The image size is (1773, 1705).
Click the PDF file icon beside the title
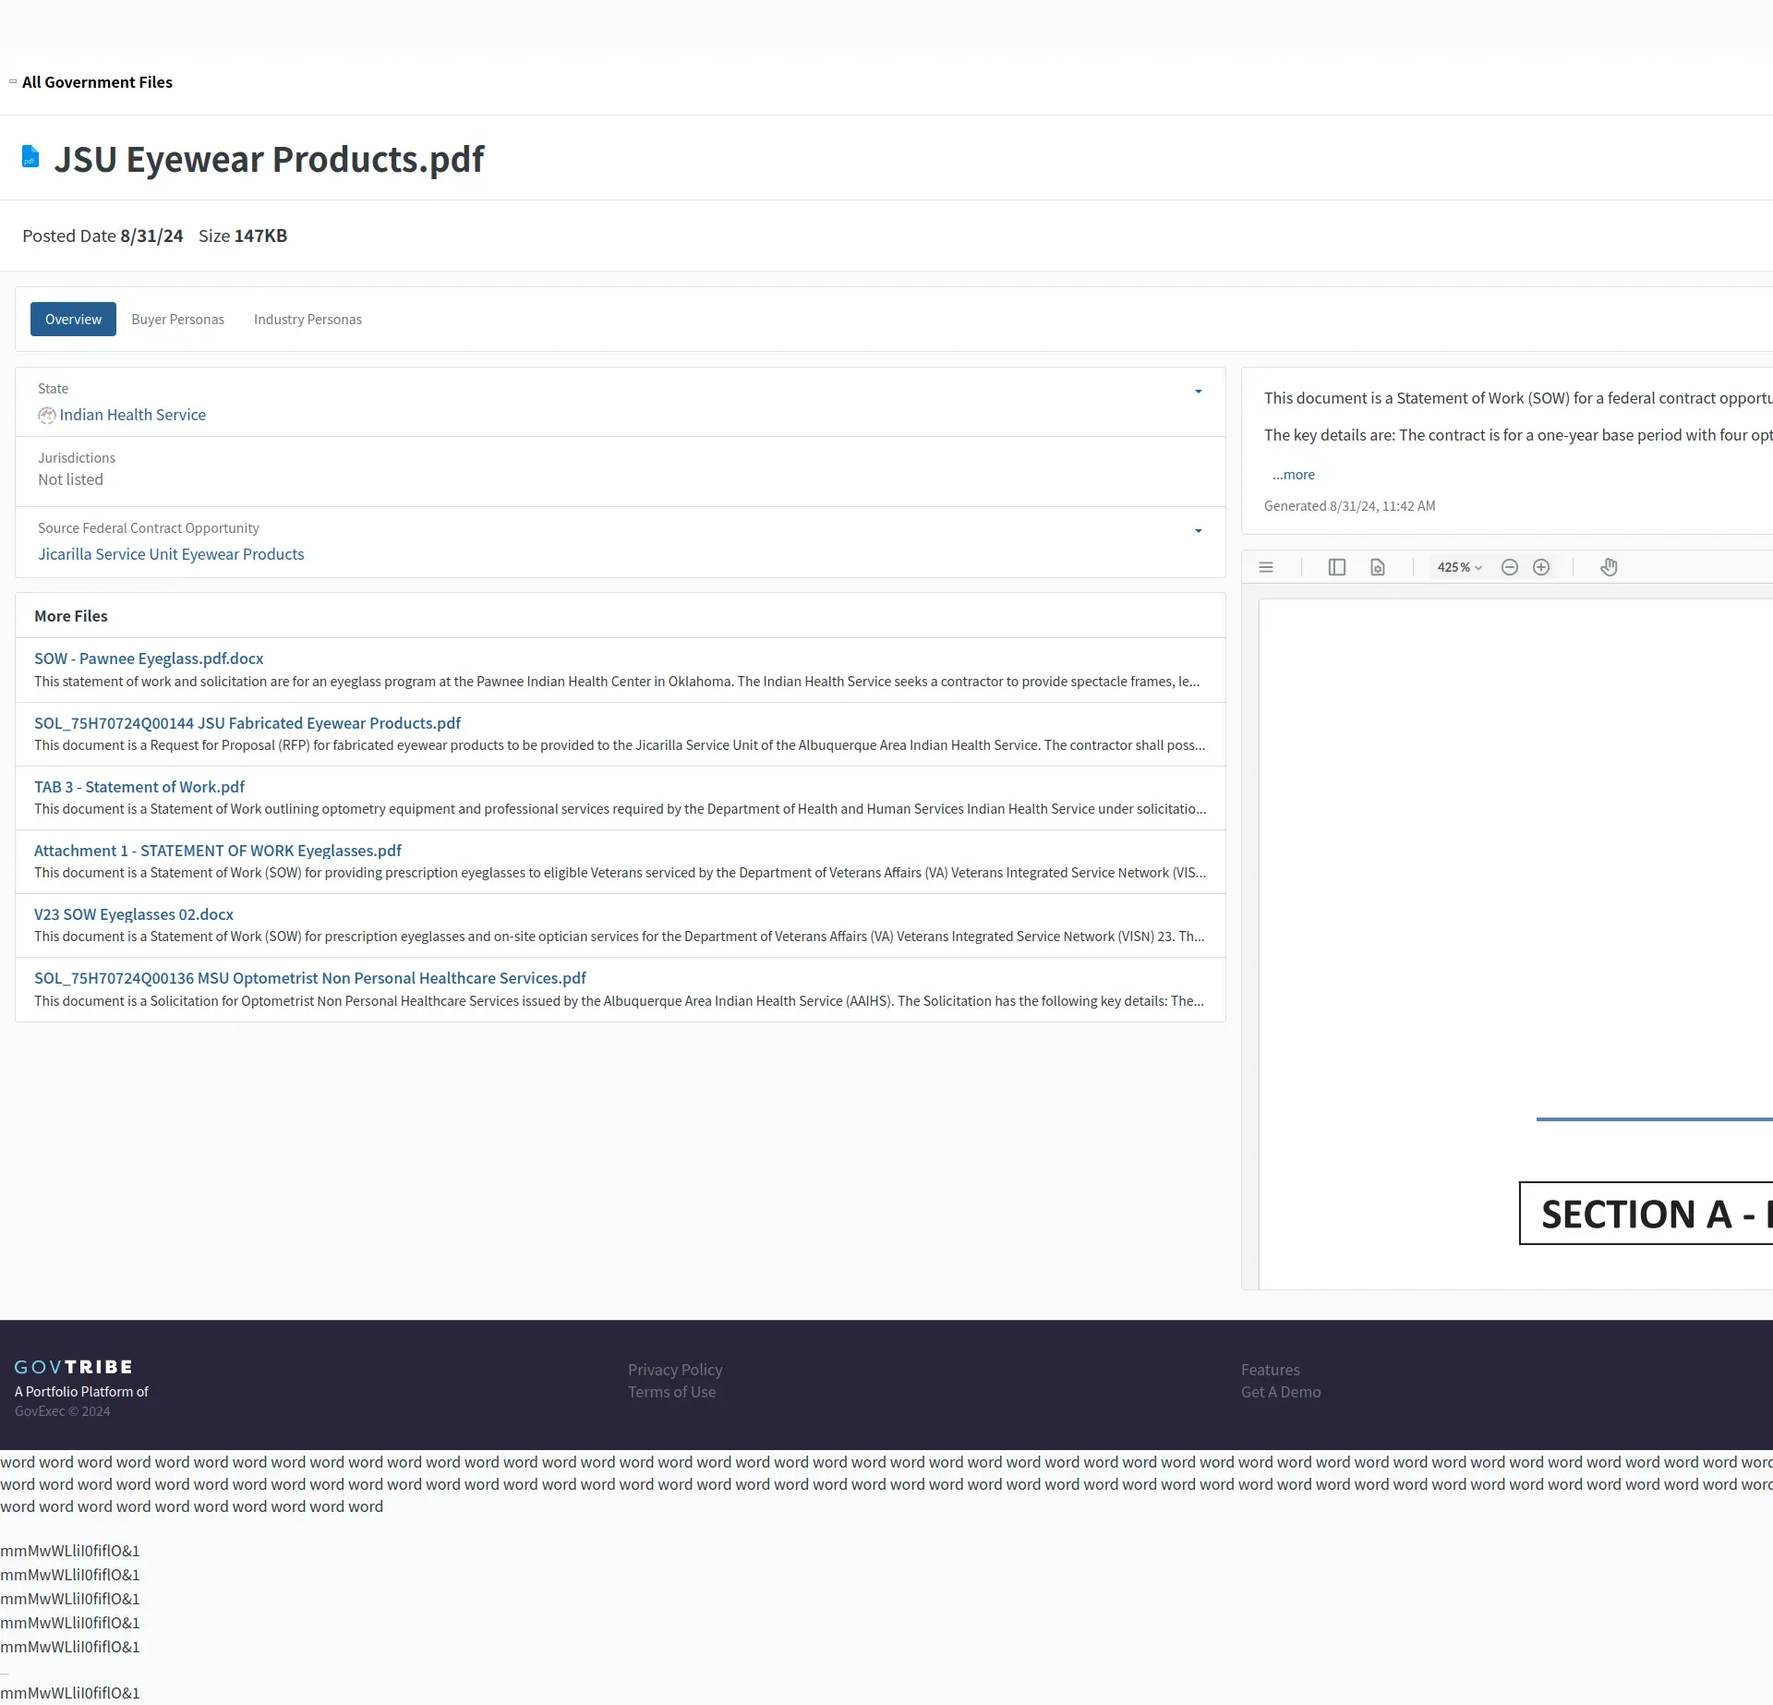(30, 156)
